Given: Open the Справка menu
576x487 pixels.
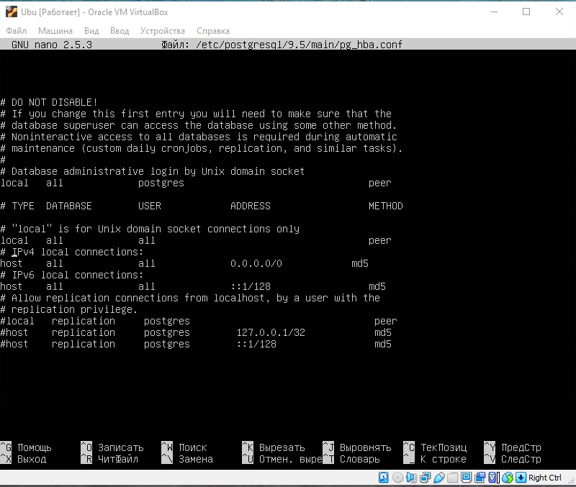Looking at the screenshot, I should (213, 31).
